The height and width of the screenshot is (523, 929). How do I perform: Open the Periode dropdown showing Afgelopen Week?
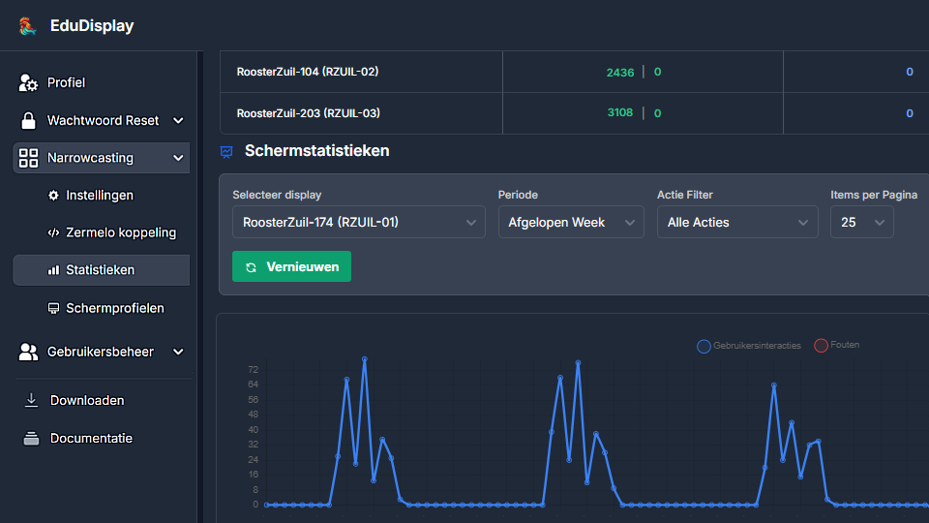coord(571,223)
